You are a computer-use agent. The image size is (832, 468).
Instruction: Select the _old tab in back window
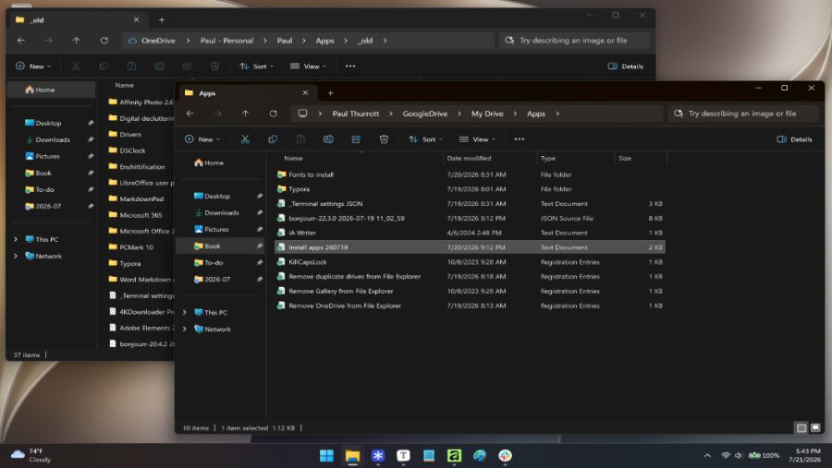tap(77, 20)
